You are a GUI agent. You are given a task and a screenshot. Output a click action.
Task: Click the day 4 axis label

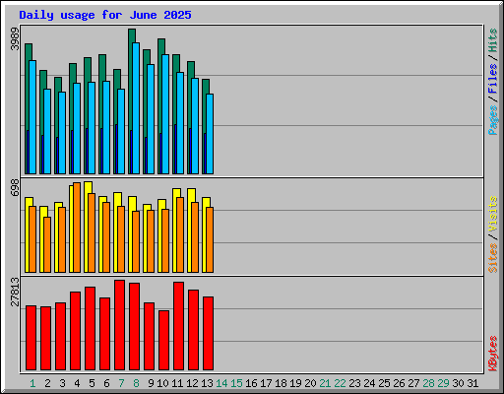[77, 383]
